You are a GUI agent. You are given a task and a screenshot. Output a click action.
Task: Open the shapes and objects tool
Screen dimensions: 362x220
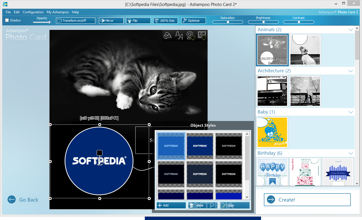click(168, 35)
